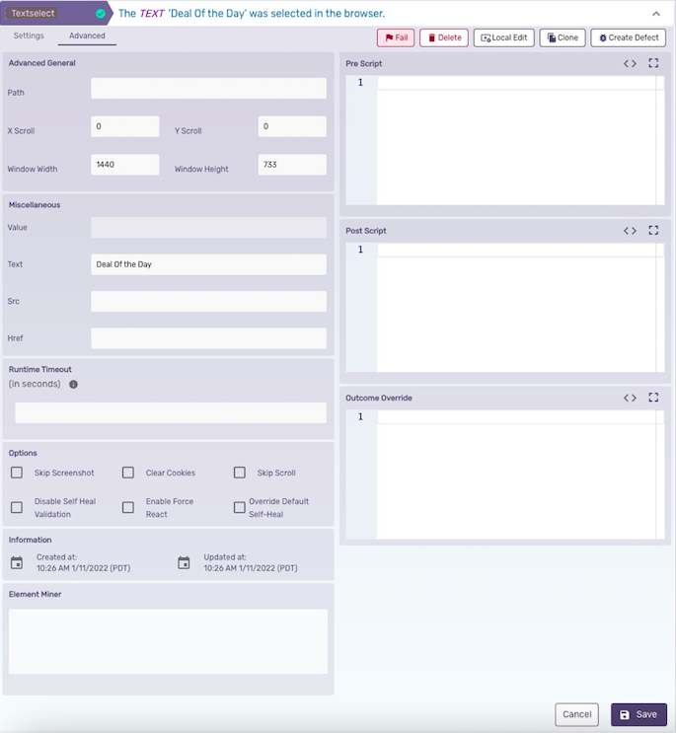Expand Pre Script editor to fullscreen

(653, 63)
